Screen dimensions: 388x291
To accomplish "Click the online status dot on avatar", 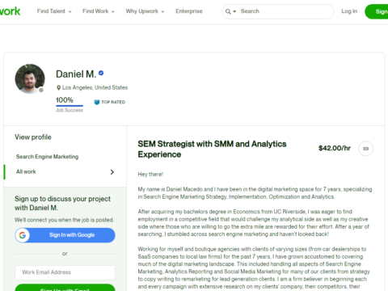I will pos(41,91).
